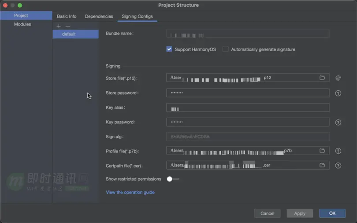Browse for Store file p12 folder icon
The width and height of the screenshot is (357, 223).
click(x=322, y=78)
